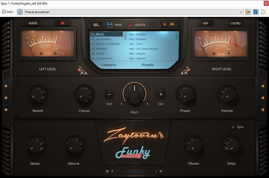Load the Bell - Atlantic preset
The image size is (269, 178).
pos(137,58)
